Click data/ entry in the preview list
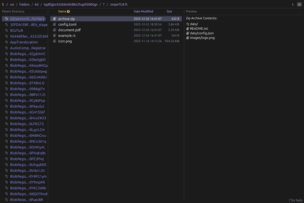Image resolution: width=304 pixels, height=203 pixels. tap(194, 24)
